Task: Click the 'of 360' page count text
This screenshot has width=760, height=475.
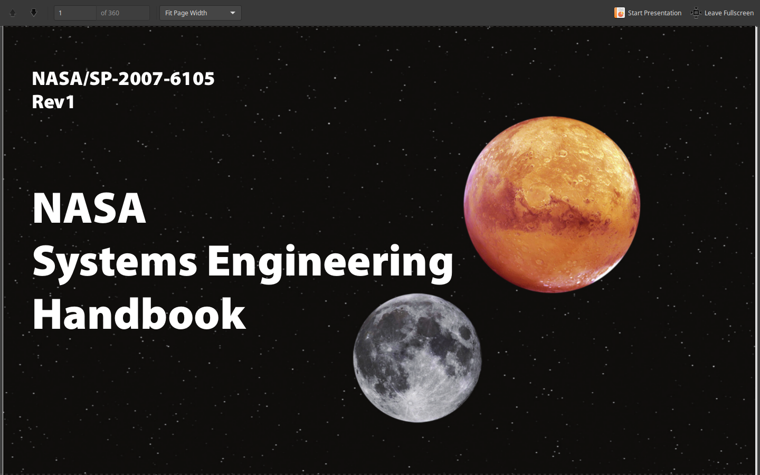Action: click(110, 13)
